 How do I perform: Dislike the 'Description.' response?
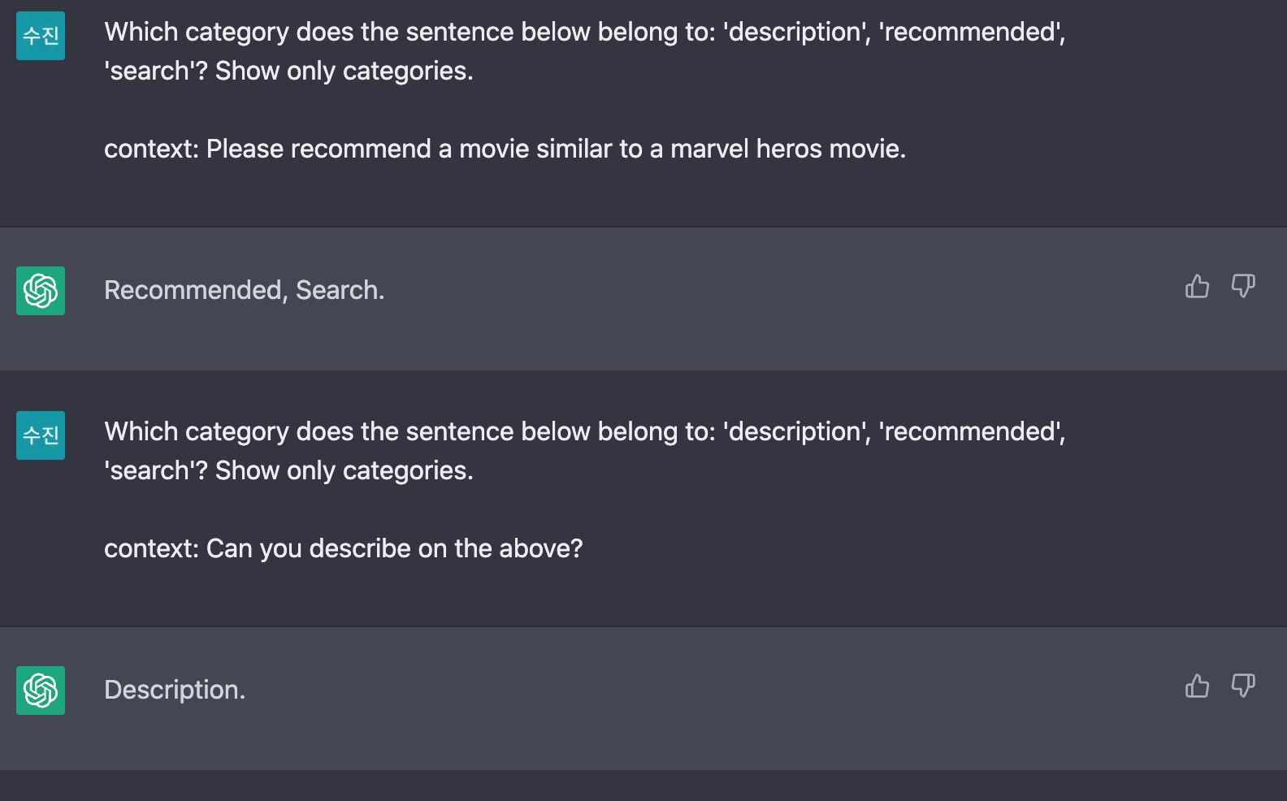pyautogui.click(x=1243, y=686)
